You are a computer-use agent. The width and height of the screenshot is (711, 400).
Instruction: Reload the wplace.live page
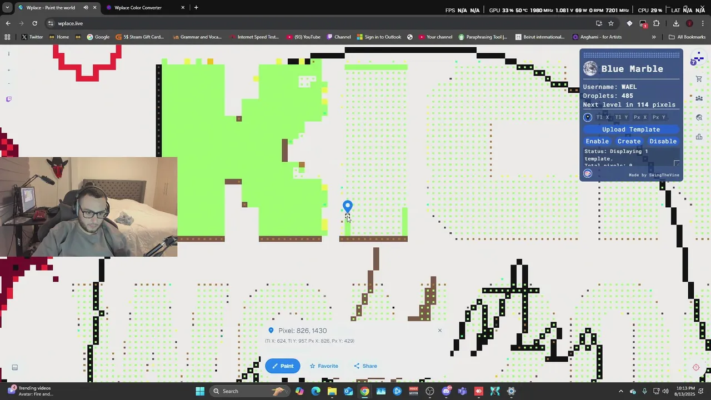[x=34, y=23]
